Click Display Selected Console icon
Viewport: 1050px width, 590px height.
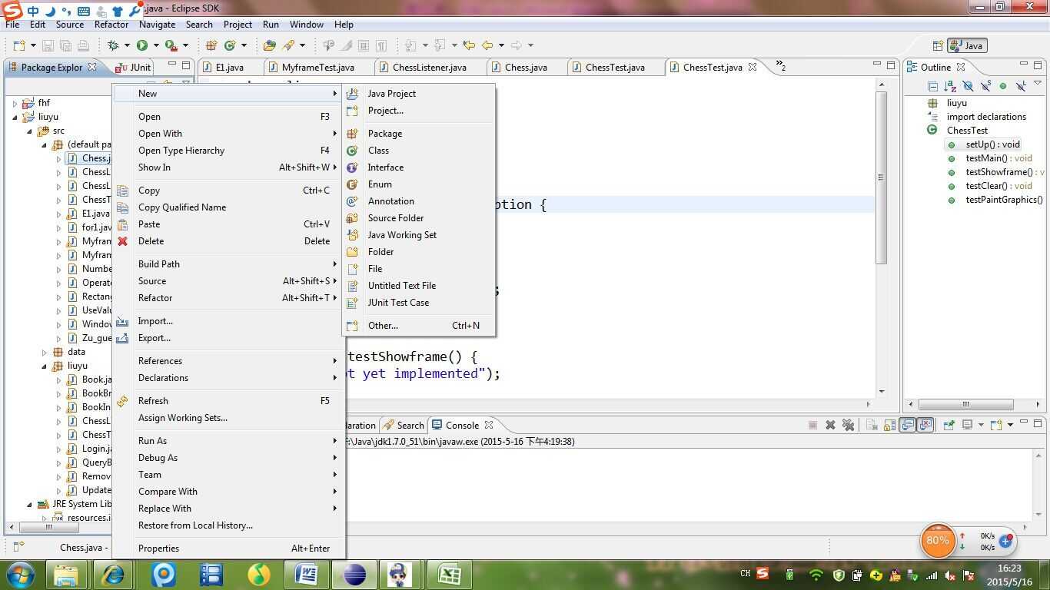click(968, 425)
